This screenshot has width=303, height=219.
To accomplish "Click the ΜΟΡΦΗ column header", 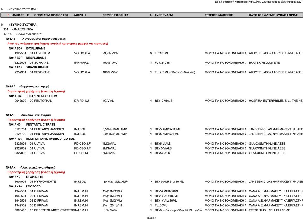I will click(x=80, y=15).
